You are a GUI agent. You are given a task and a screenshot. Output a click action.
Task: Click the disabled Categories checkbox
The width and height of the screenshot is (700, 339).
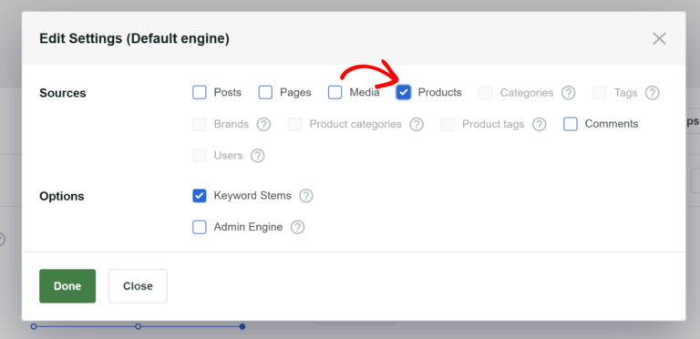click(x=486, y=93)
